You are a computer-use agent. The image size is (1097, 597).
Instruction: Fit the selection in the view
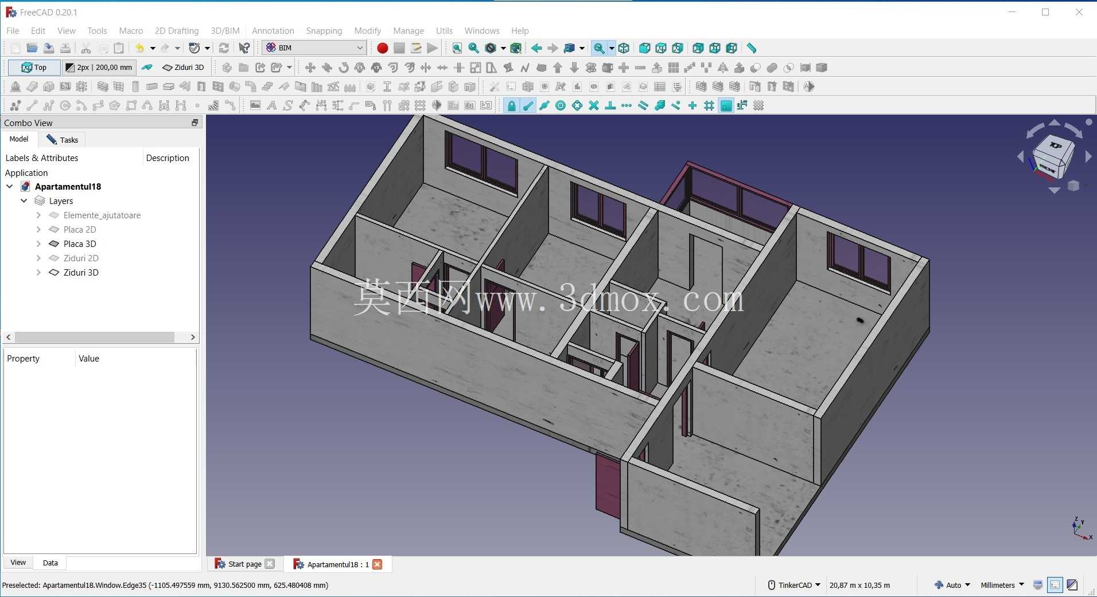[474, 48]
